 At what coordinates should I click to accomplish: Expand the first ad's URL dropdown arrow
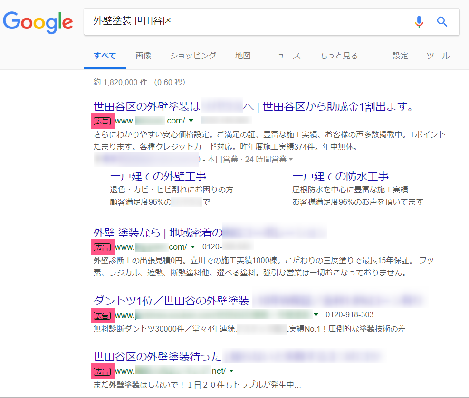coord(191,121)
